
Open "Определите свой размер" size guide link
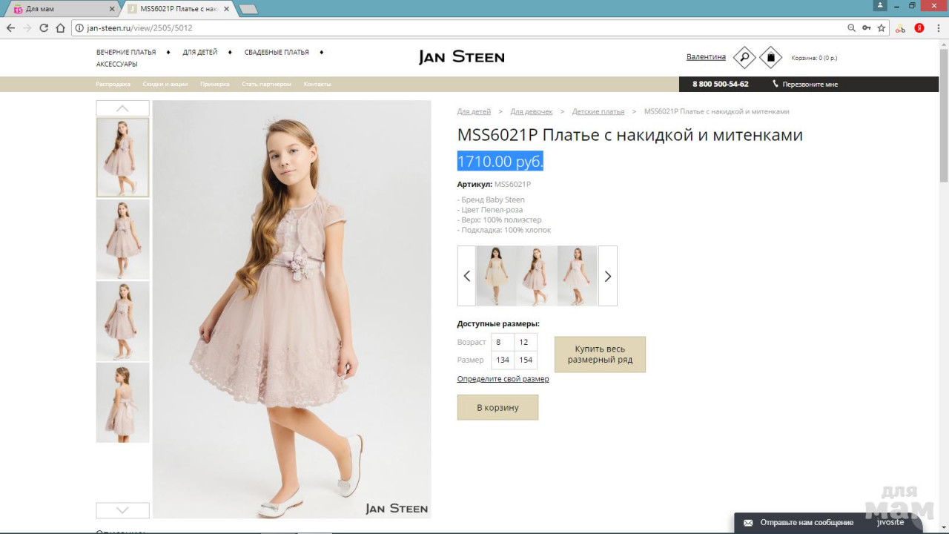(503, 379)
